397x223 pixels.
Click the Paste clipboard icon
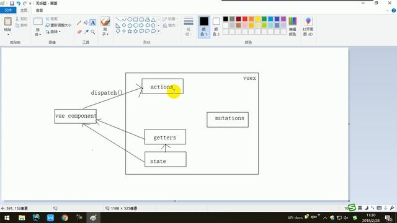click(8, 22)
